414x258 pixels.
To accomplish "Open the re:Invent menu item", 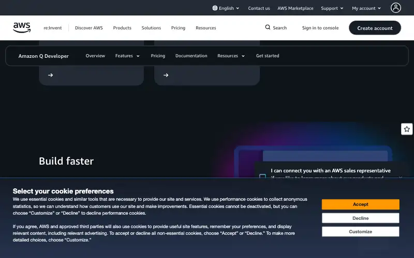I will pyautogui.click(x=53, y=28).
